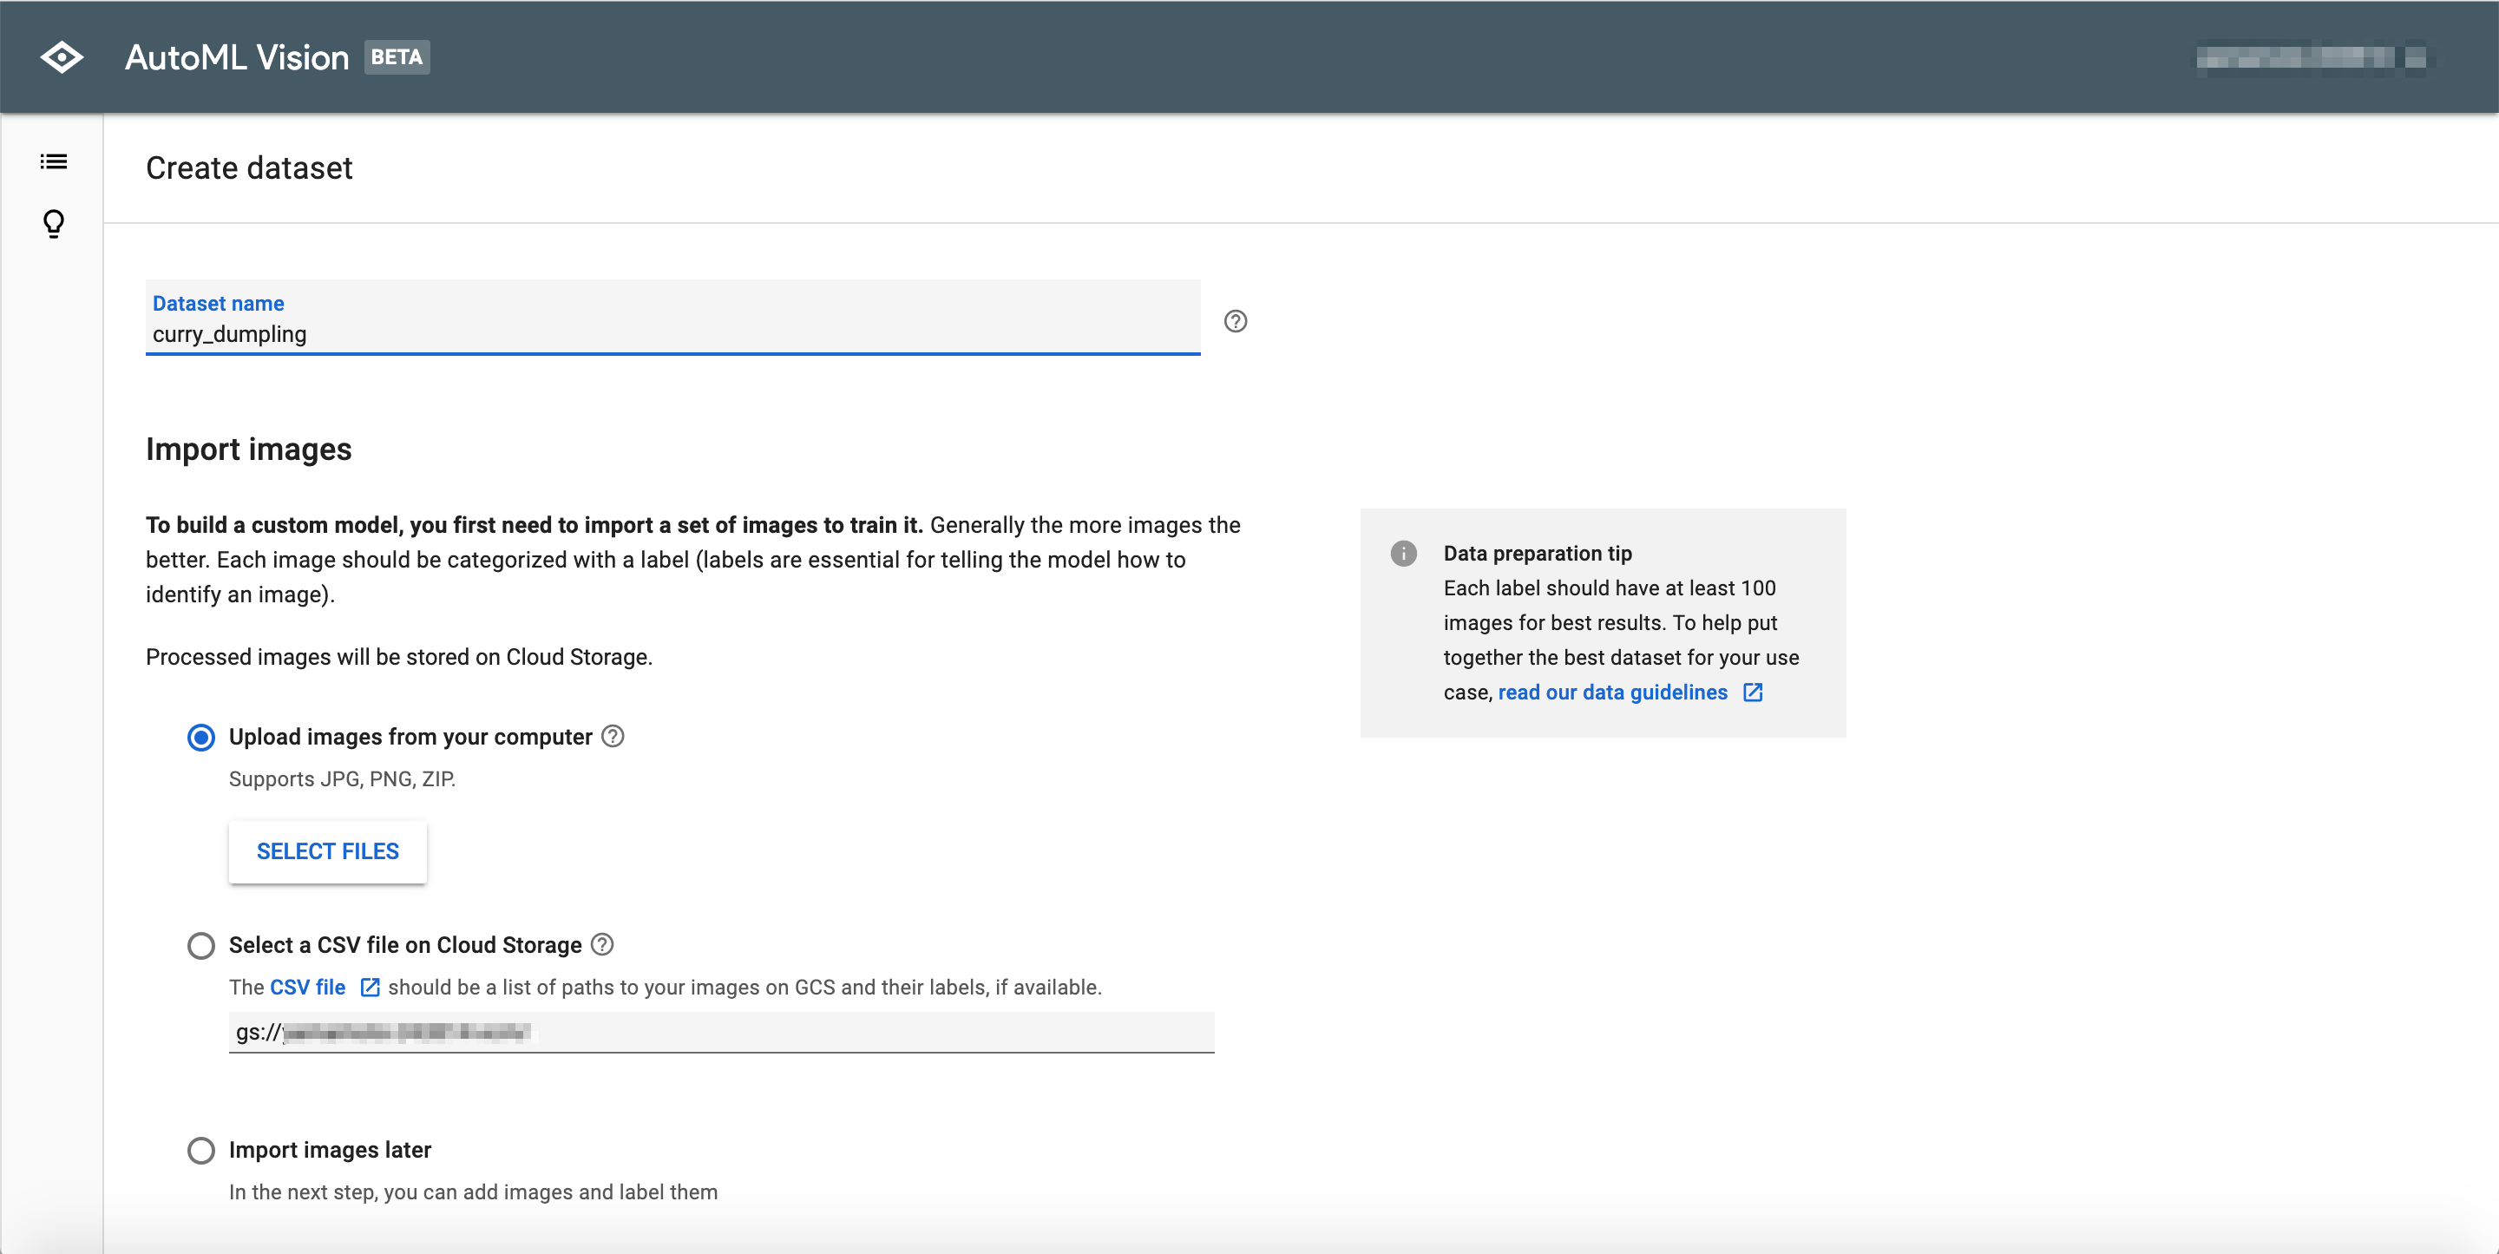Open the read our data guidelines link
This screenshot has height=1254, width=2499.
click(x=1612, y=692)
